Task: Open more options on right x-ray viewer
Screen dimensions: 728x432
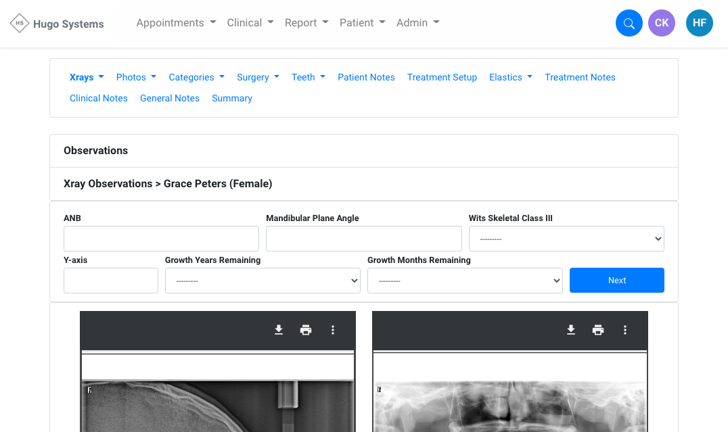Action: pos(625,330)
